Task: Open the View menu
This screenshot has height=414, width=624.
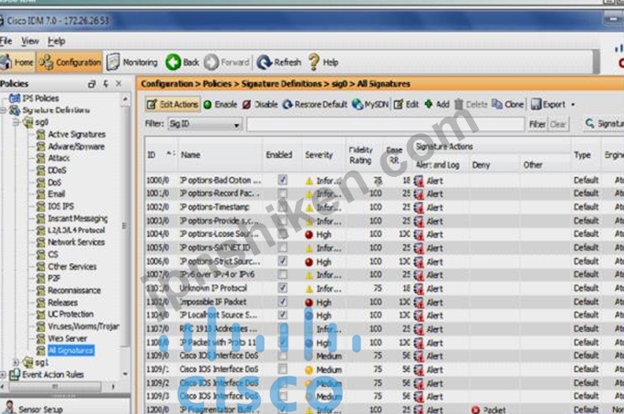Action: coord(30,41)
